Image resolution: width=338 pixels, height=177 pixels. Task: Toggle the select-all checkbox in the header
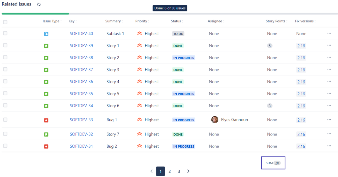(5, 22)
